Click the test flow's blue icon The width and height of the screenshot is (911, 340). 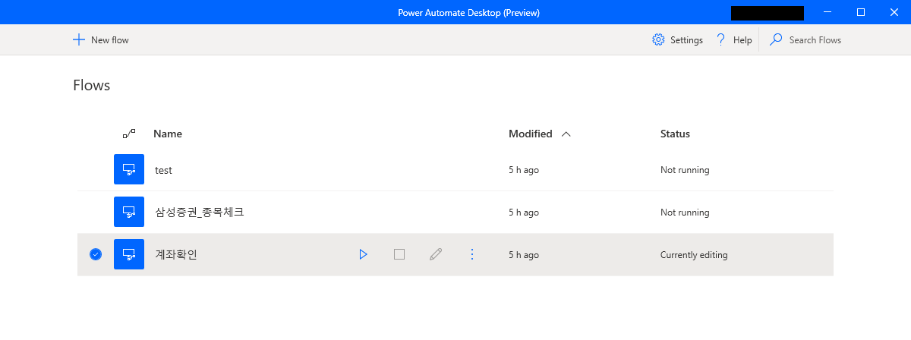coord(129,170)
